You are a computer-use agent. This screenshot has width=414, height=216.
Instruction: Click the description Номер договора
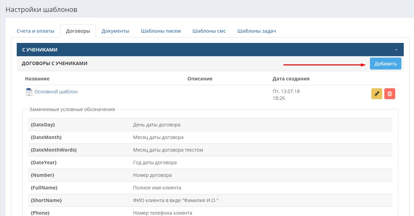(x=152, y=175)
